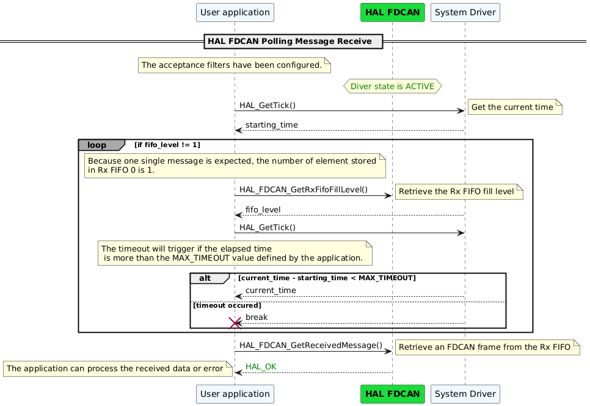Select the 'Diver state is ACTIVE' hexagon note
Viewport: 590px width, 406px height.
[x=393, y=86]
